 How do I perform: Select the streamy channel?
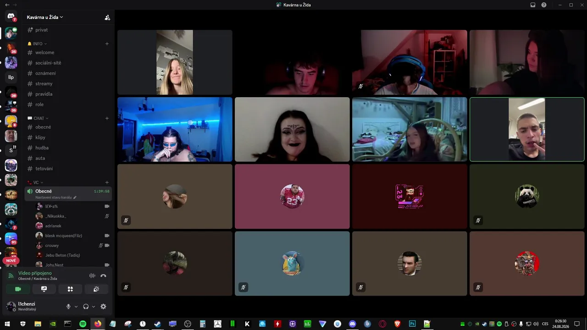pyautogui.click(x=68, y=84)
